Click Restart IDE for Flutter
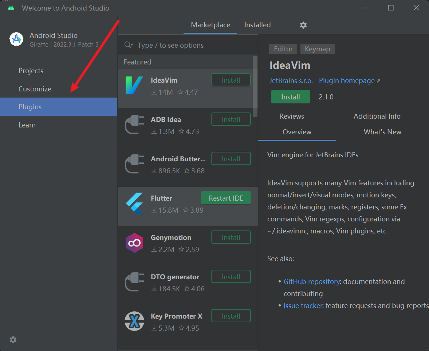The height and width of the screenshot is (351, 429). 226,198
